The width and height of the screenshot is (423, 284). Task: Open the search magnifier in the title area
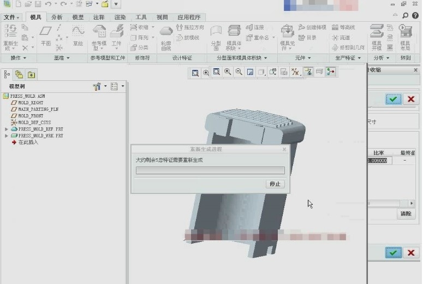coord(405,16)
